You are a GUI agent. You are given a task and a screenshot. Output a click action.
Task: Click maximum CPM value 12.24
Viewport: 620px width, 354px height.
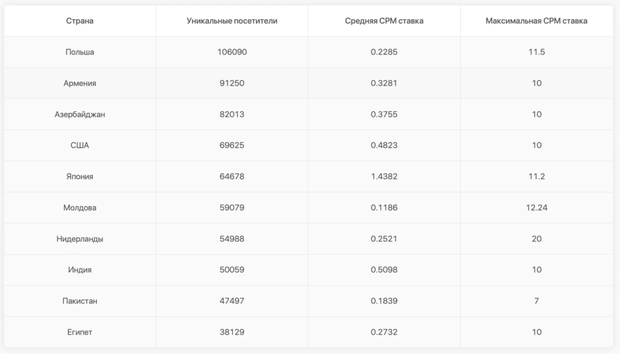pyautogui.click(x=536, y=208)
